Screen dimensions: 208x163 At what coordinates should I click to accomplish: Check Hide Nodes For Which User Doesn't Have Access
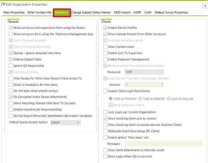[11, 78]
